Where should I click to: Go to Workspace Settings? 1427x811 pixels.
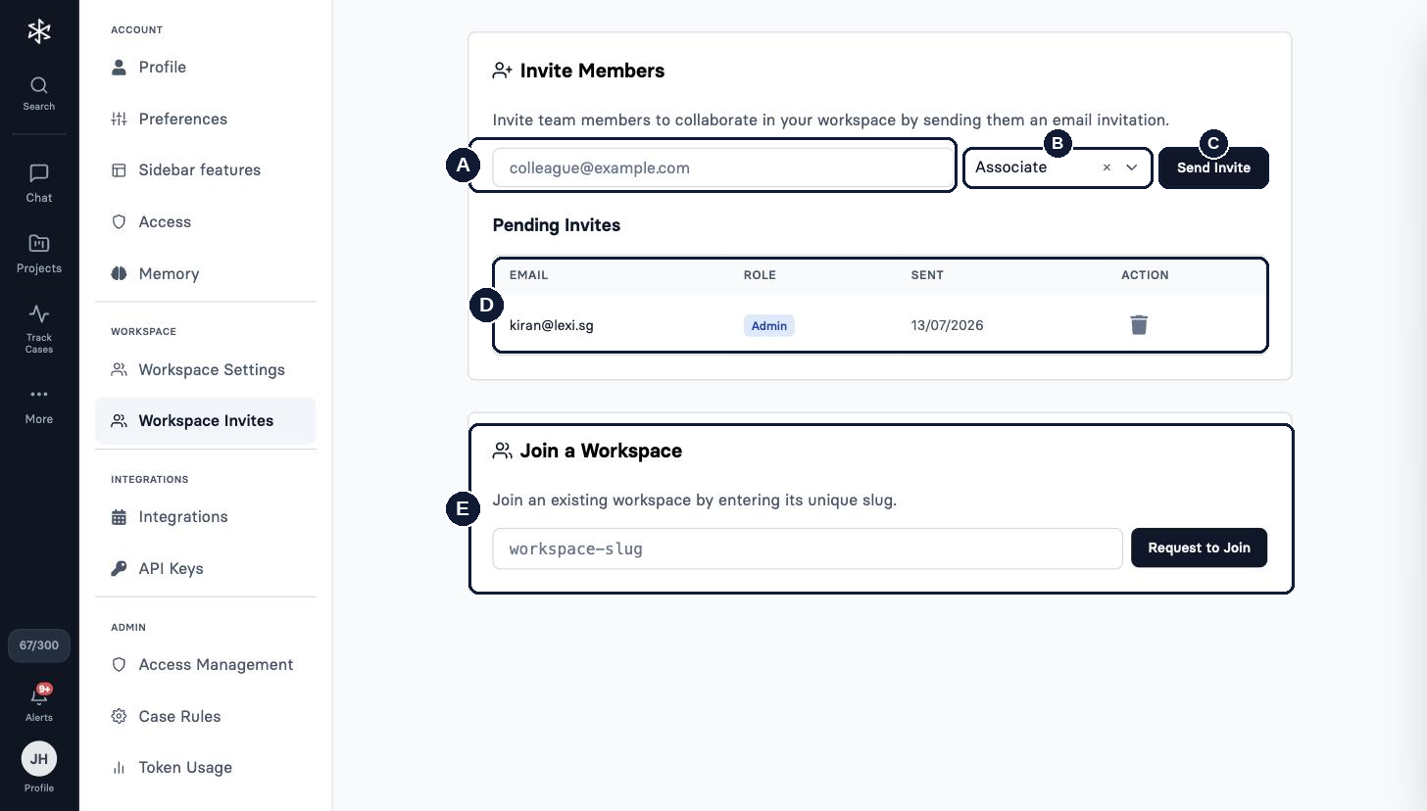click(206, 370)
